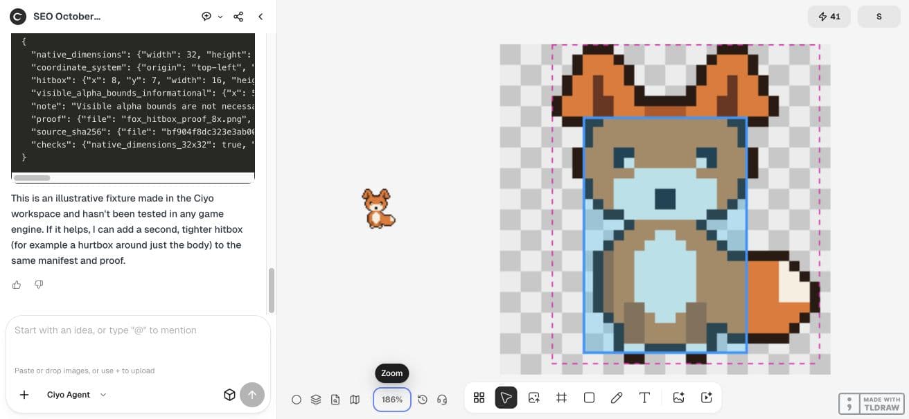Click the "source_sha256" line in the code block

coord(143,132)
